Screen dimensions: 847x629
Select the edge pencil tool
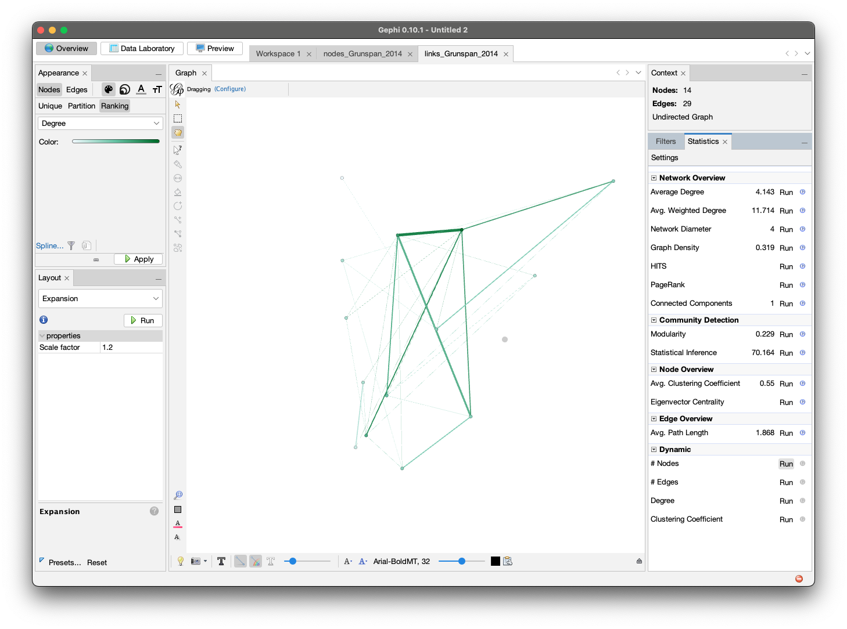(x=178, y=220)
